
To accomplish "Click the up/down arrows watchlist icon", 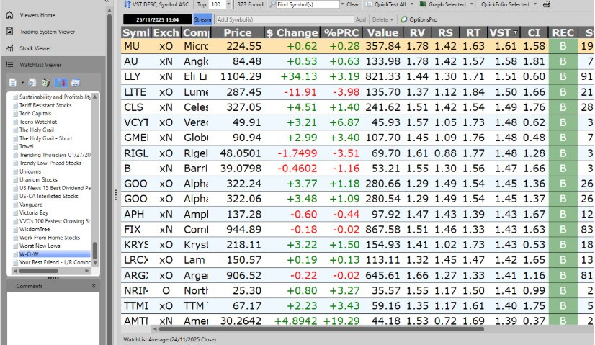I will pyautogui.click(x=61, y=83).
